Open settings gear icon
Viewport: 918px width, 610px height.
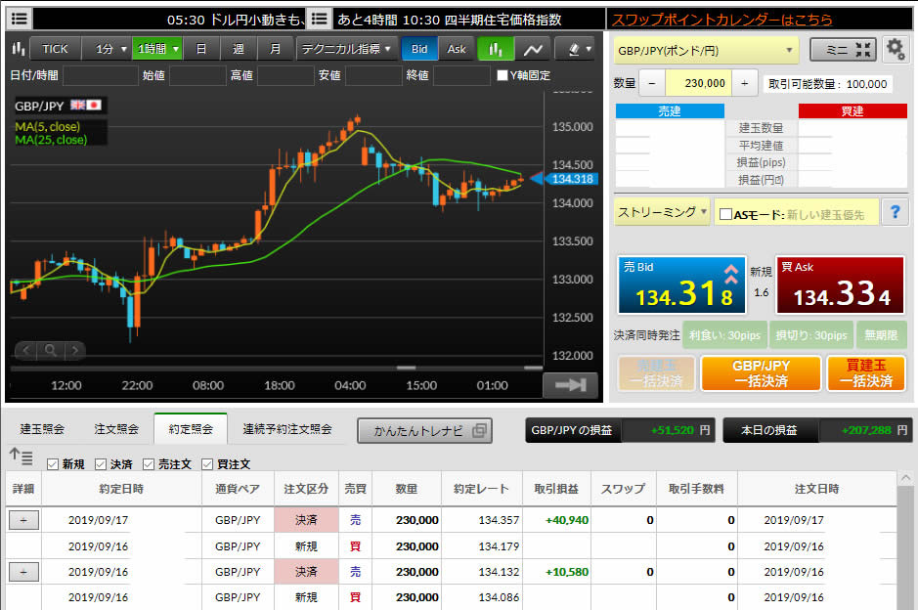click(x=896, y=49)
